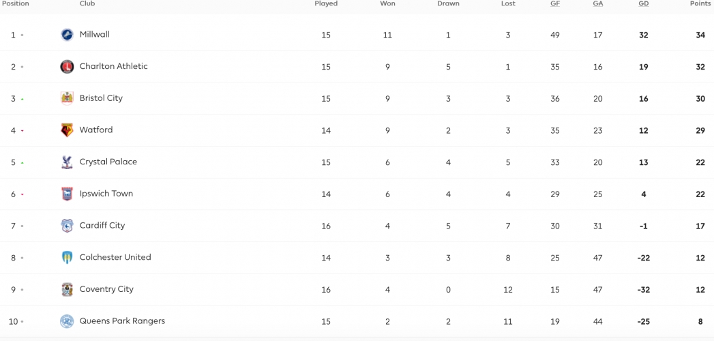Click the Queens Park Rangers badge
Image resolution: width=714 pixels, height=341 pixels.
[x=67, y=321]
